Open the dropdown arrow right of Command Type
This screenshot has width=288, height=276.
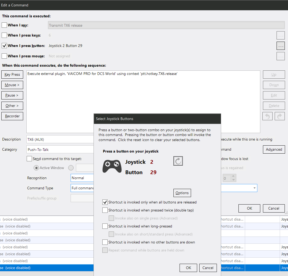click(254, 188)
